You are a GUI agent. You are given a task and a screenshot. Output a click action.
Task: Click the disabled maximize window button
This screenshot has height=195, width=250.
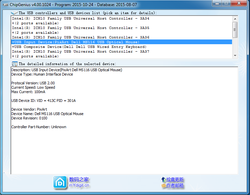[226, 3]
